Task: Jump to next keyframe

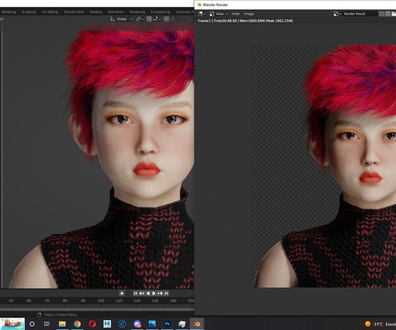Action: (x=160, y=293)
